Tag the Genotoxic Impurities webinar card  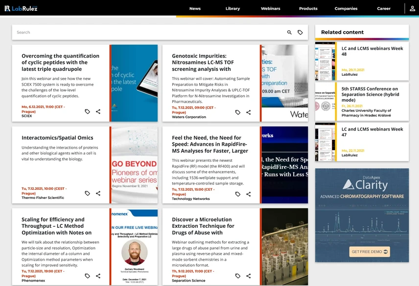point(238,112)
